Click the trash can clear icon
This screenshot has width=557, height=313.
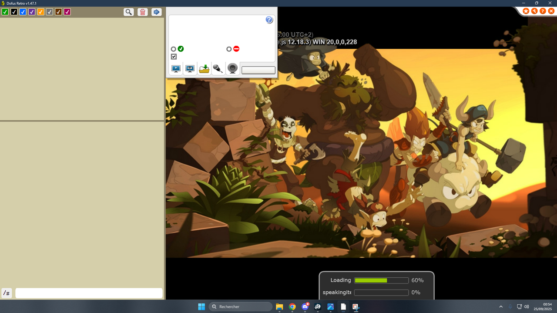142,12
